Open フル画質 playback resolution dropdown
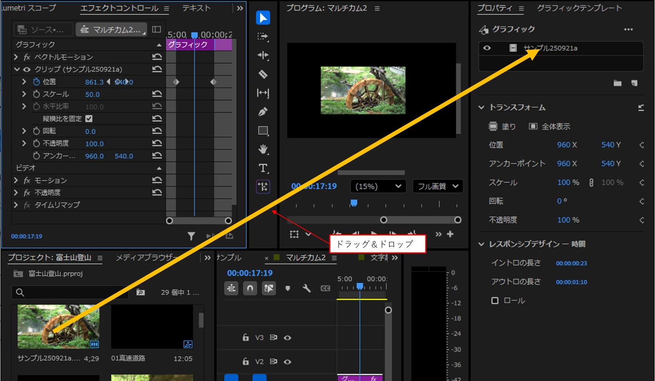This screenshot has width=655, height=381. (438, 186)
